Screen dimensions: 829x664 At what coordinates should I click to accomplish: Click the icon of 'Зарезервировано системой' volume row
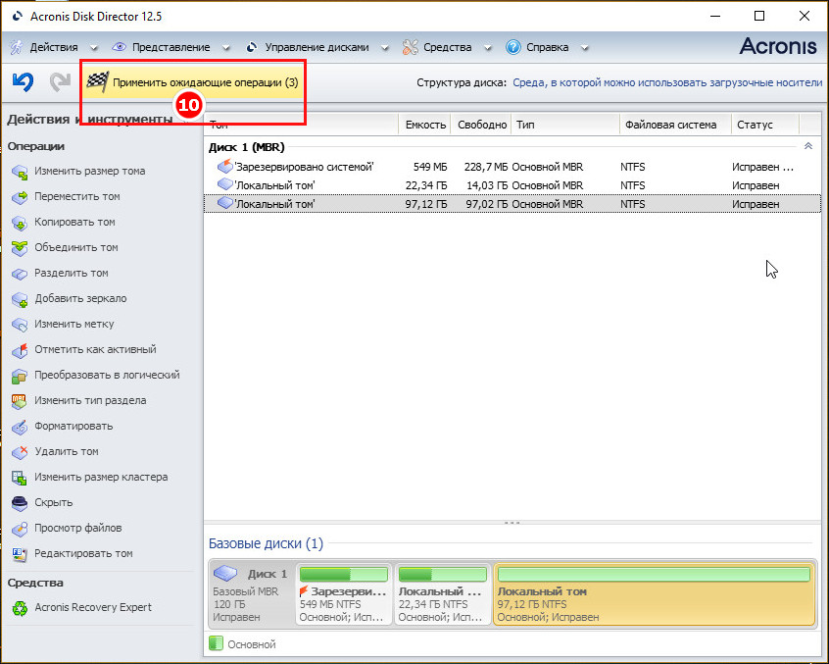225,166
